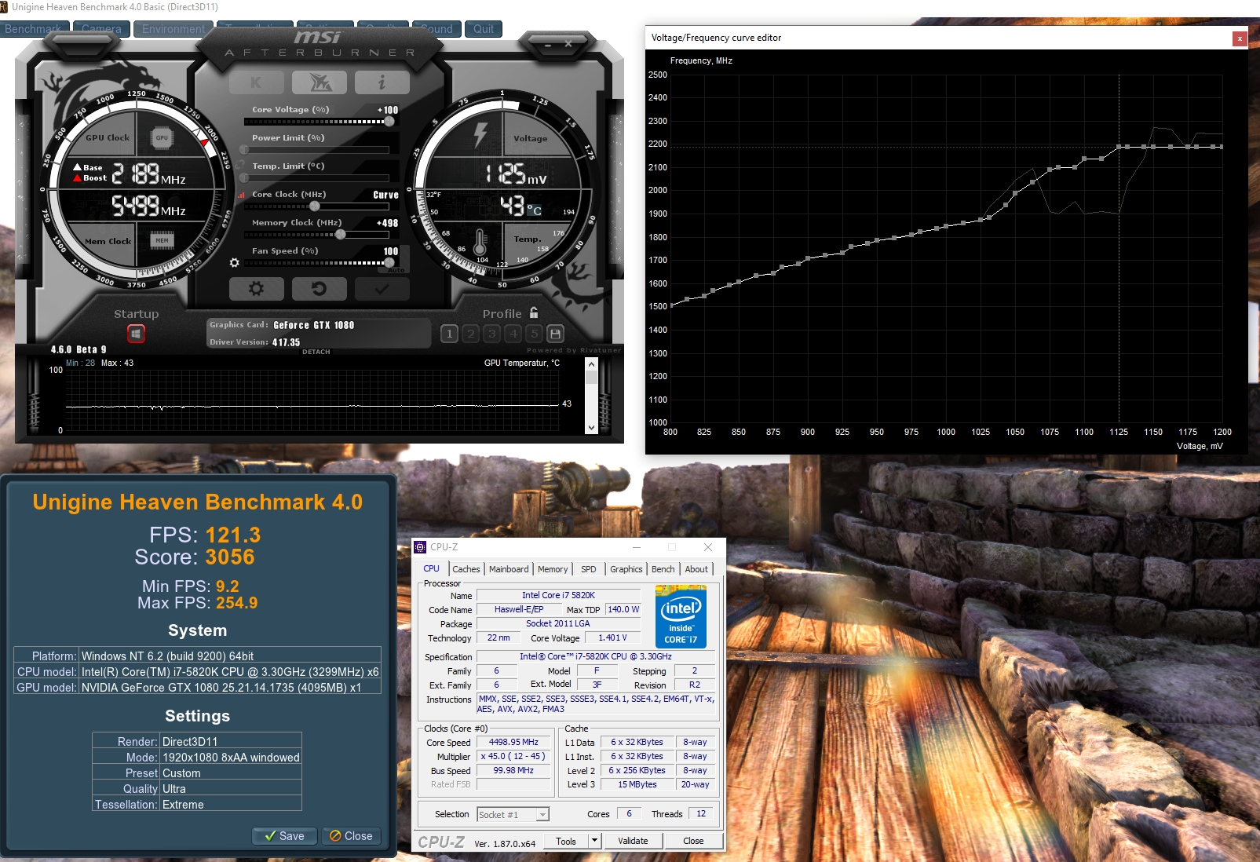Image resolution: width=1260 pixels, height=862 pixels.
Task: Click the Tools button in CPU-Z
Action: pyautogui.click(x=566, y=841)
